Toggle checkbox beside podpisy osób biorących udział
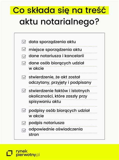Image resolution: width=119 pixels, height=160 pixels. click(x=24, y=110)
